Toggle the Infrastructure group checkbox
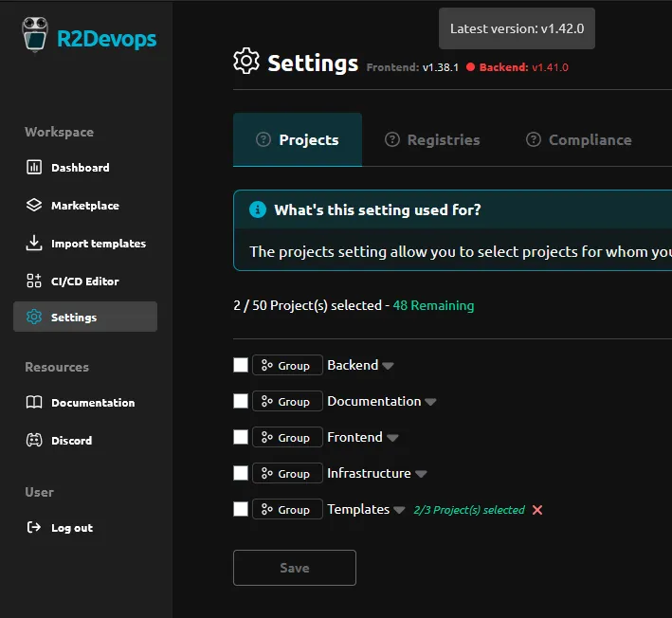The image size is (672, 618). (241, 473)
